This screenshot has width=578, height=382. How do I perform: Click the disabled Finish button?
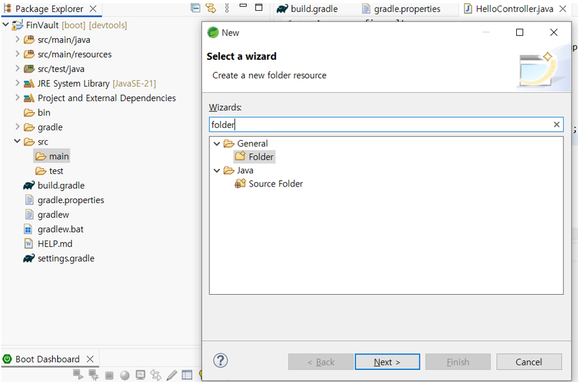pos(458,362)
